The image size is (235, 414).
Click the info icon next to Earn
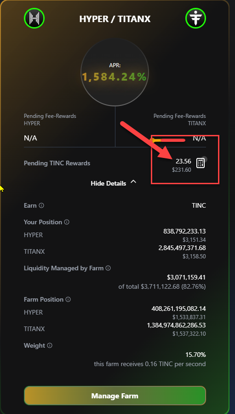click(41, 205)
